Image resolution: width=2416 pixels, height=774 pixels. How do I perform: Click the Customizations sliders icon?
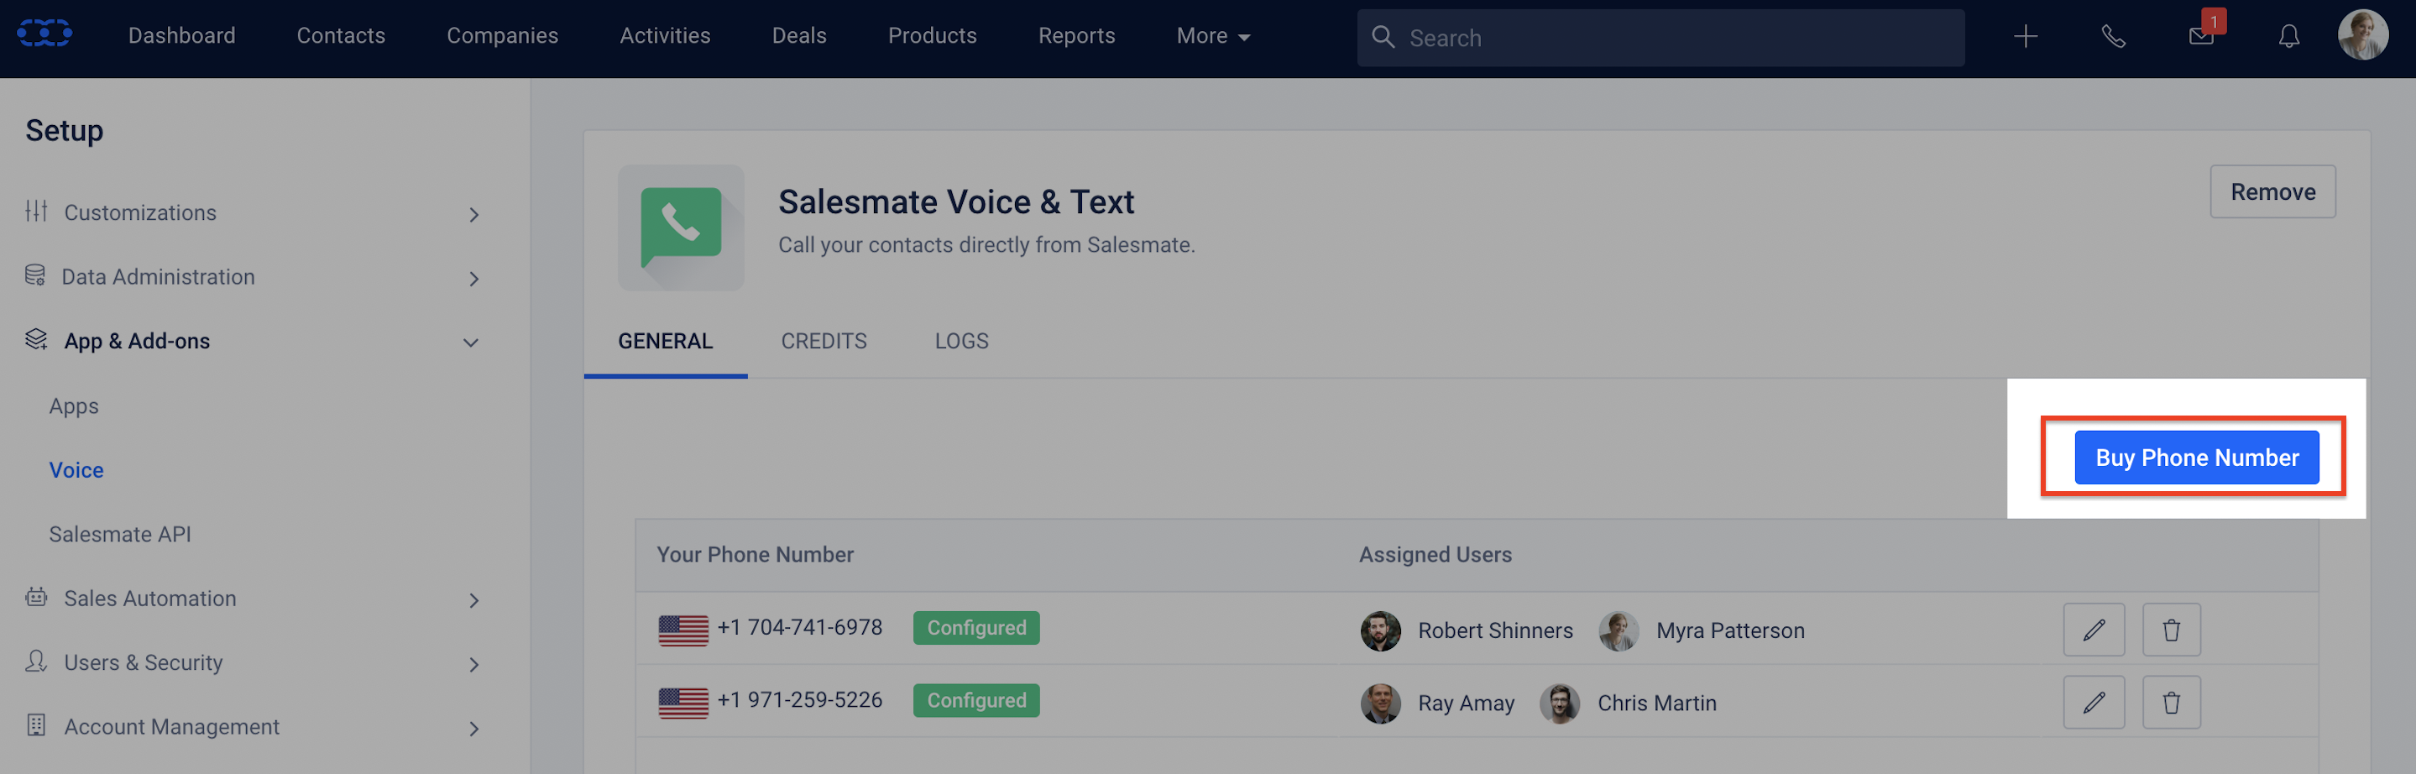35,212
